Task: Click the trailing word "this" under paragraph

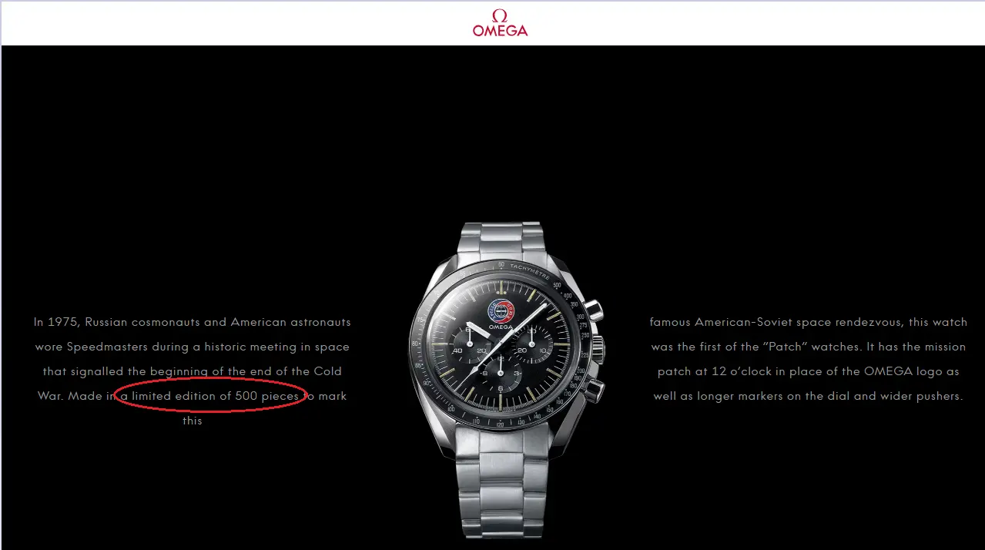Action: tap(193, 421)
